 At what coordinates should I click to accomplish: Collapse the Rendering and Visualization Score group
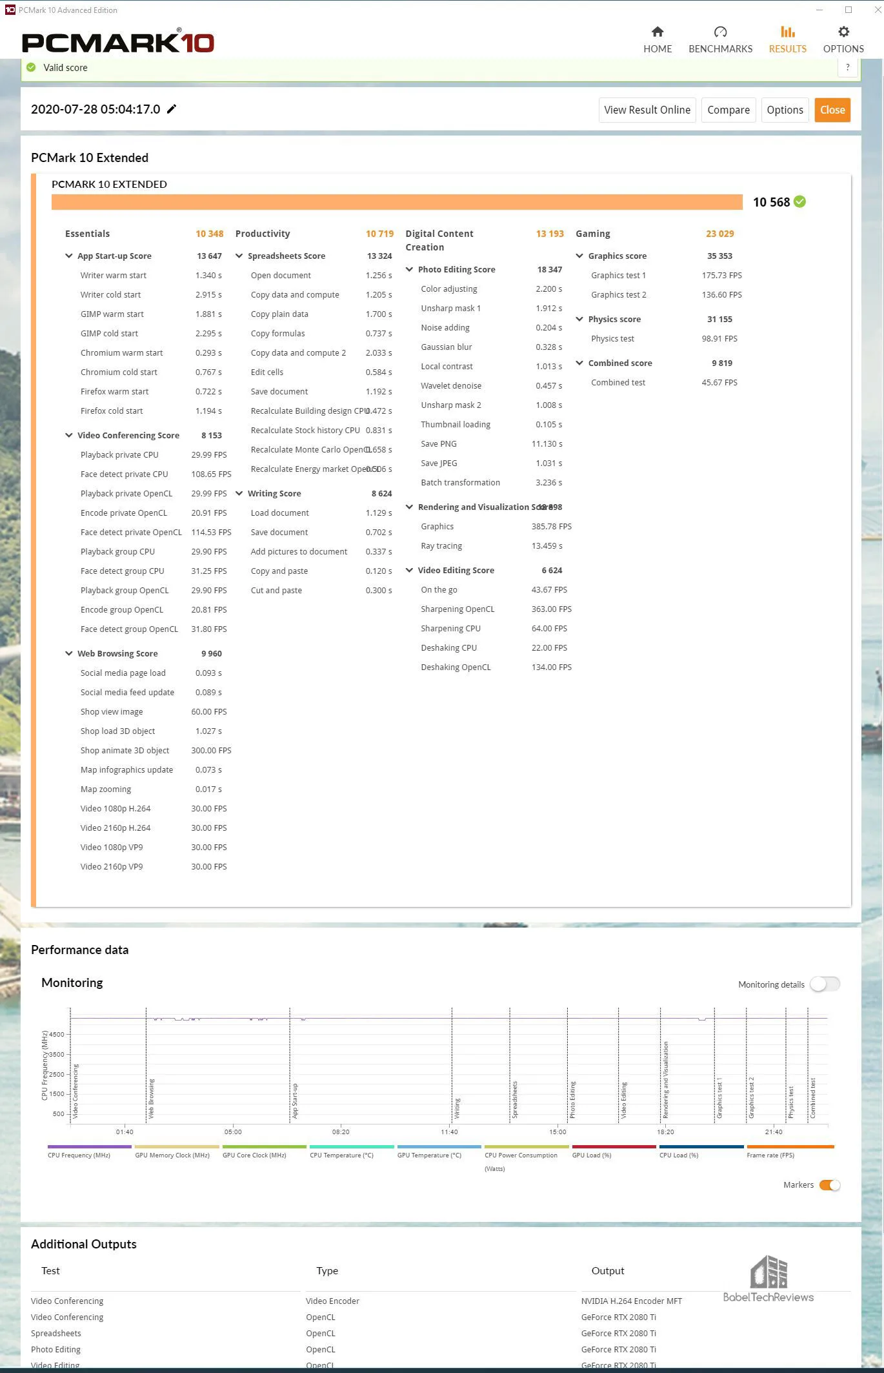[x=409, y=507]
